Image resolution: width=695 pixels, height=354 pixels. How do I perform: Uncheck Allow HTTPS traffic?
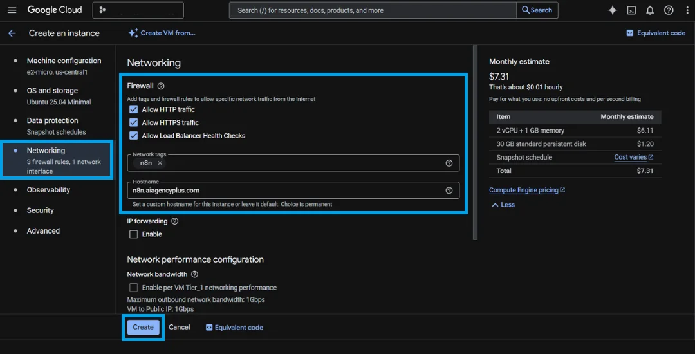pos(133,123)
